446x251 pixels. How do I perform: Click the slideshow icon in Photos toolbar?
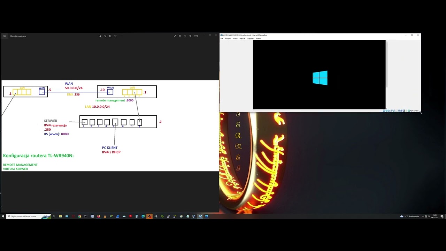coord(180,36)
